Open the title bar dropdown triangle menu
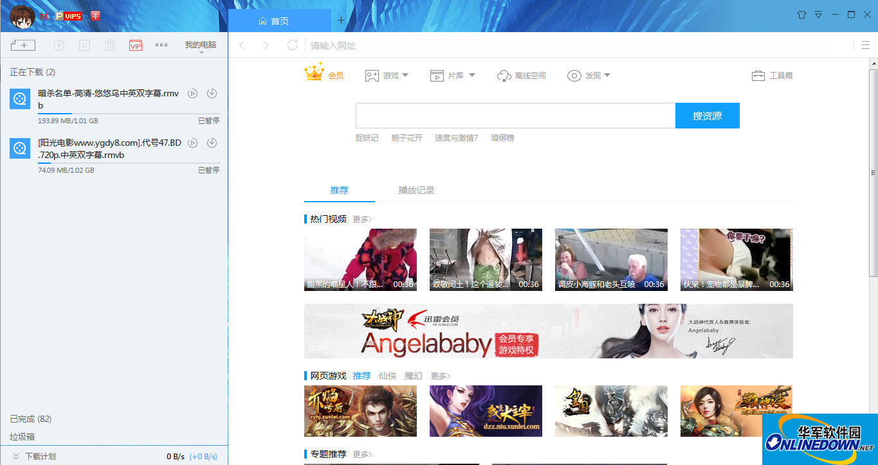The image size is (878, 465). click(x=818, y=15)
